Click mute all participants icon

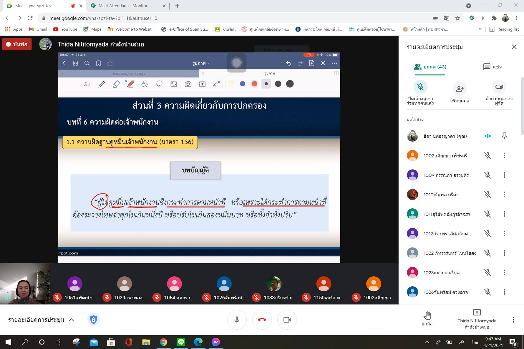420,87
